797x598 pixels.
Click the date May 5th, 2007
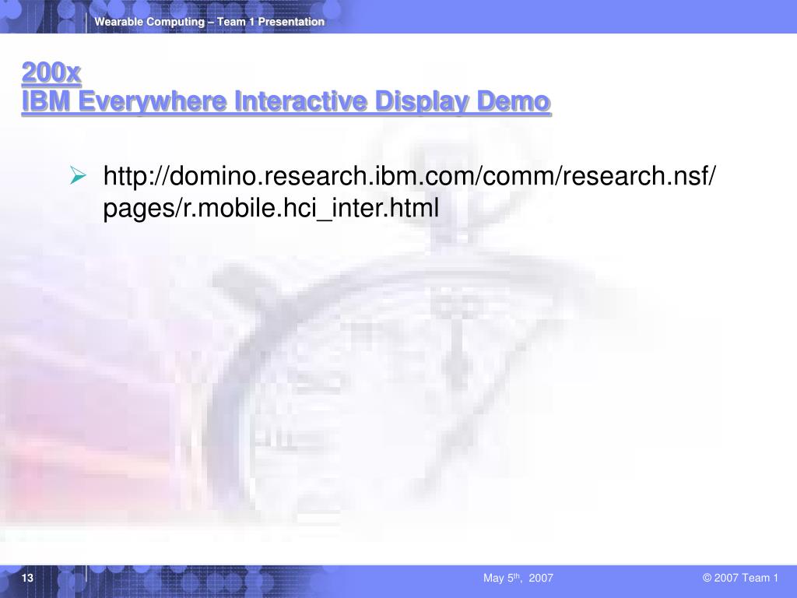(x=518, y=578)
